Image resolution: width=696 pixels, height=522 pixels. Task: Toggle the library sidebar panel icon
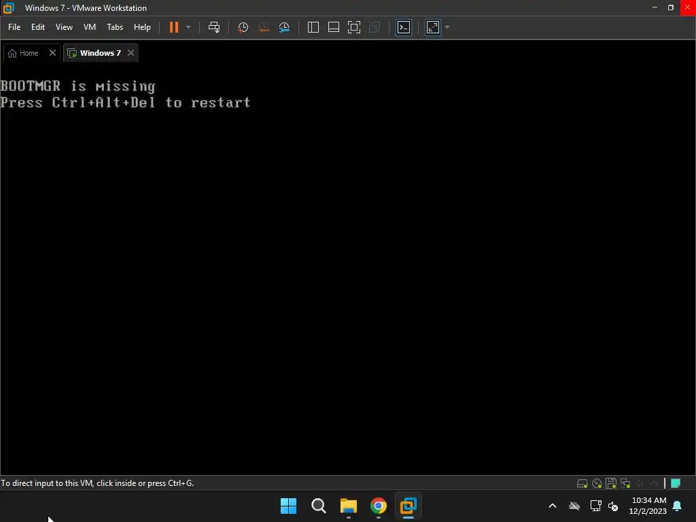click(313, 27)
